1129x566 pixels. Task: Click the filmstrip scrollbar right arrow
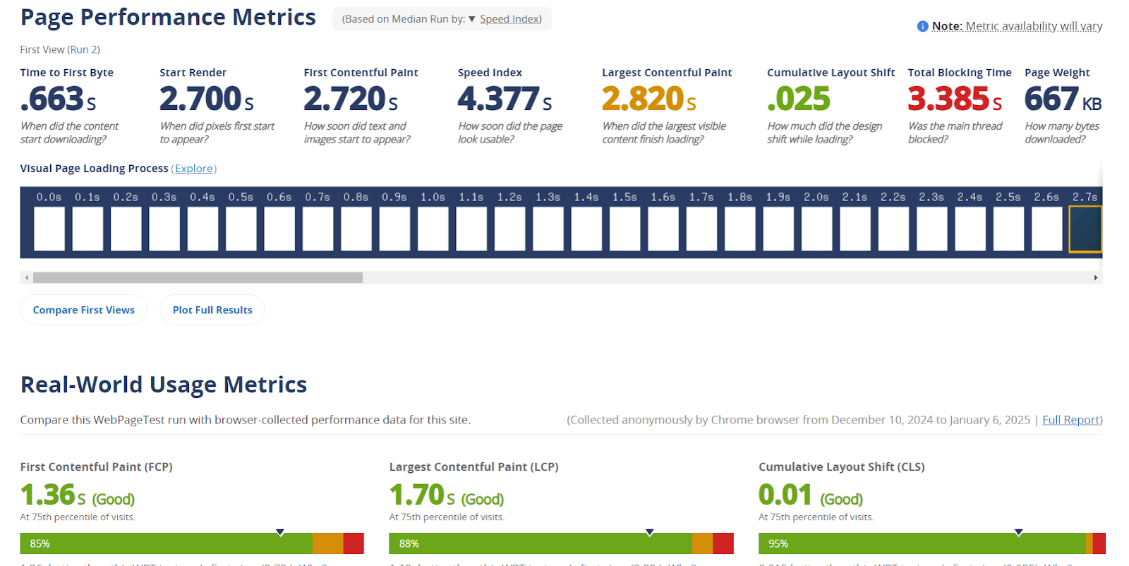click(x=1095, y=278)
